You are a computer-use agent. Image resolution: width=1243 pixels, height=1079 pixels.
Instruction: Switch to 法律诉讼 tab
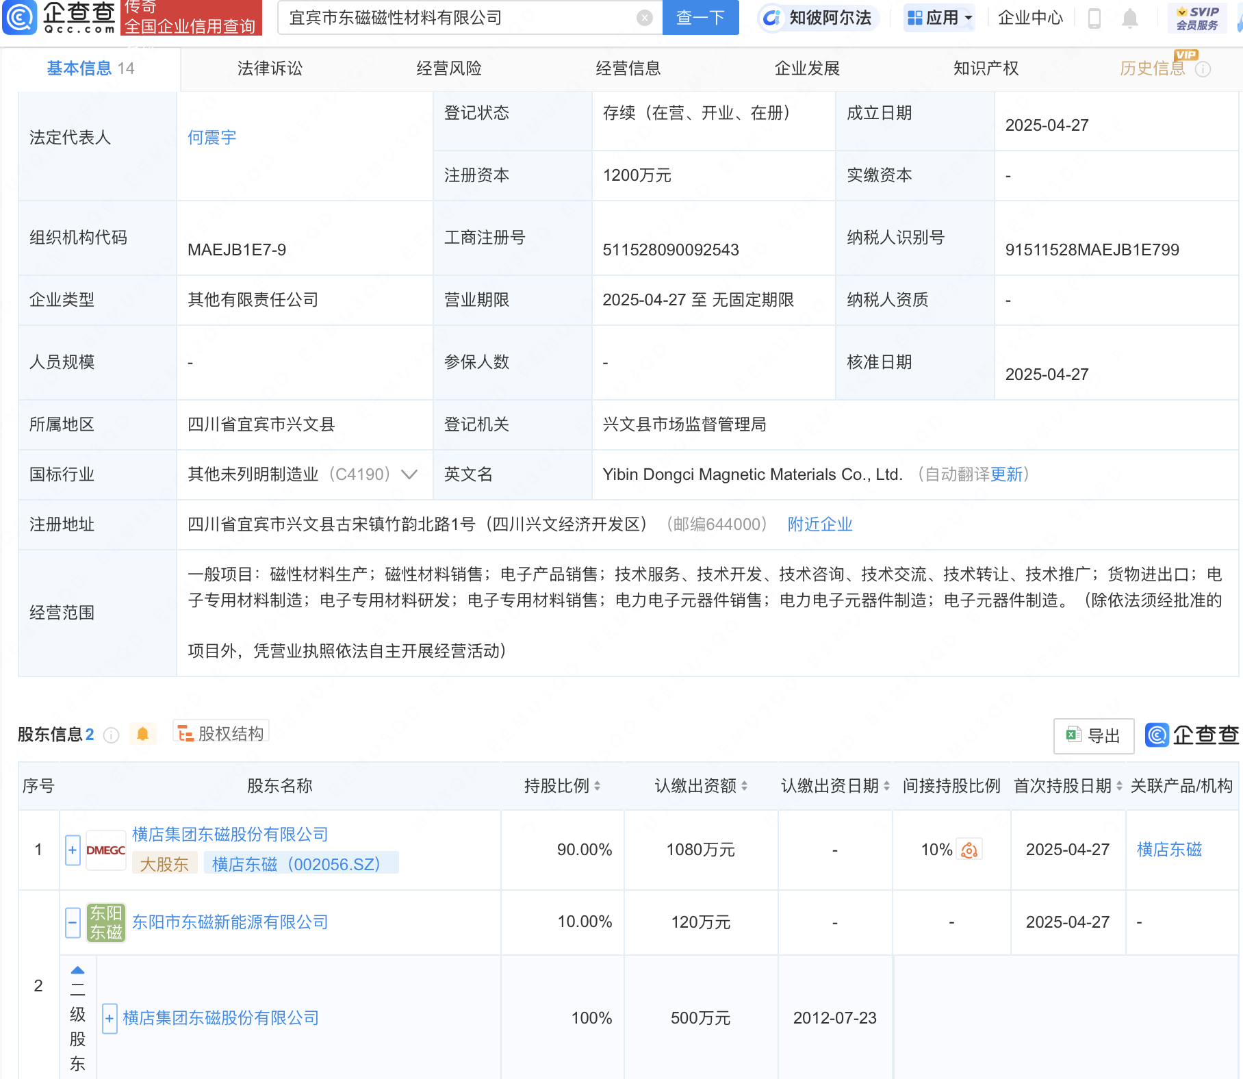tap(270, 68)
